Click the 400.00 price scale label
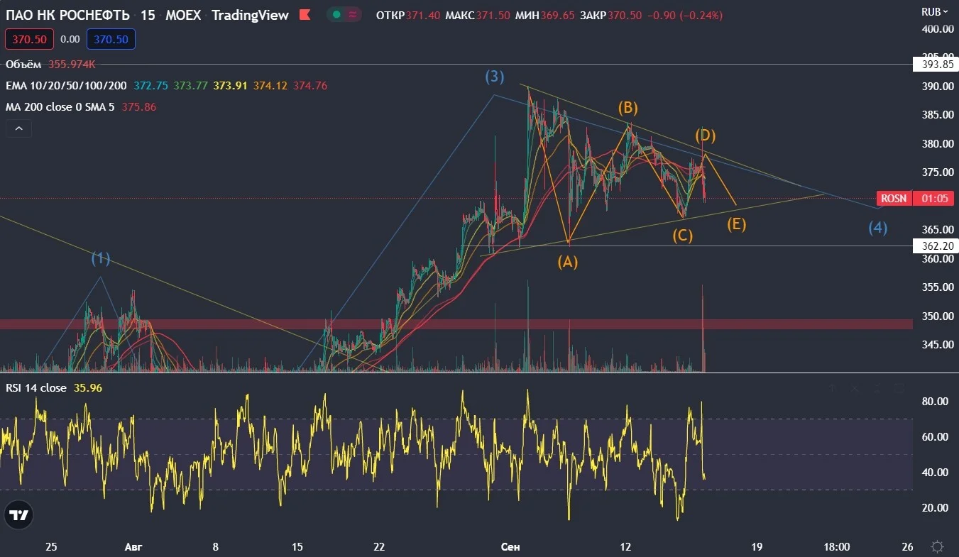The image size is (959, 557). pos(938,28)
